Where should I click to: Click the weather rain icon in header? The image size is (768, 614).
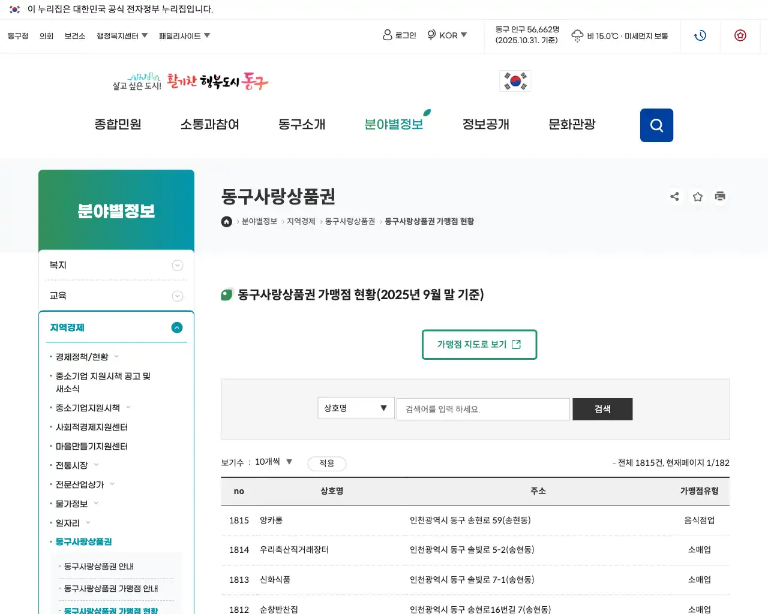[x=577, y=35]
